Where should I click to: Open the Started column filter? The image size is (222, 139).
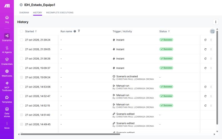point(36,31)
